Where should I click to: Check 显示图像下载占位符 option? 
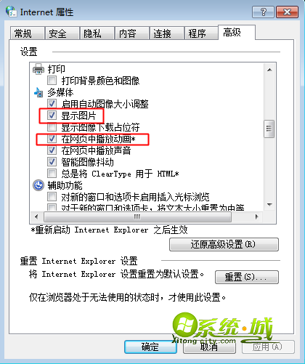(52, 127)
